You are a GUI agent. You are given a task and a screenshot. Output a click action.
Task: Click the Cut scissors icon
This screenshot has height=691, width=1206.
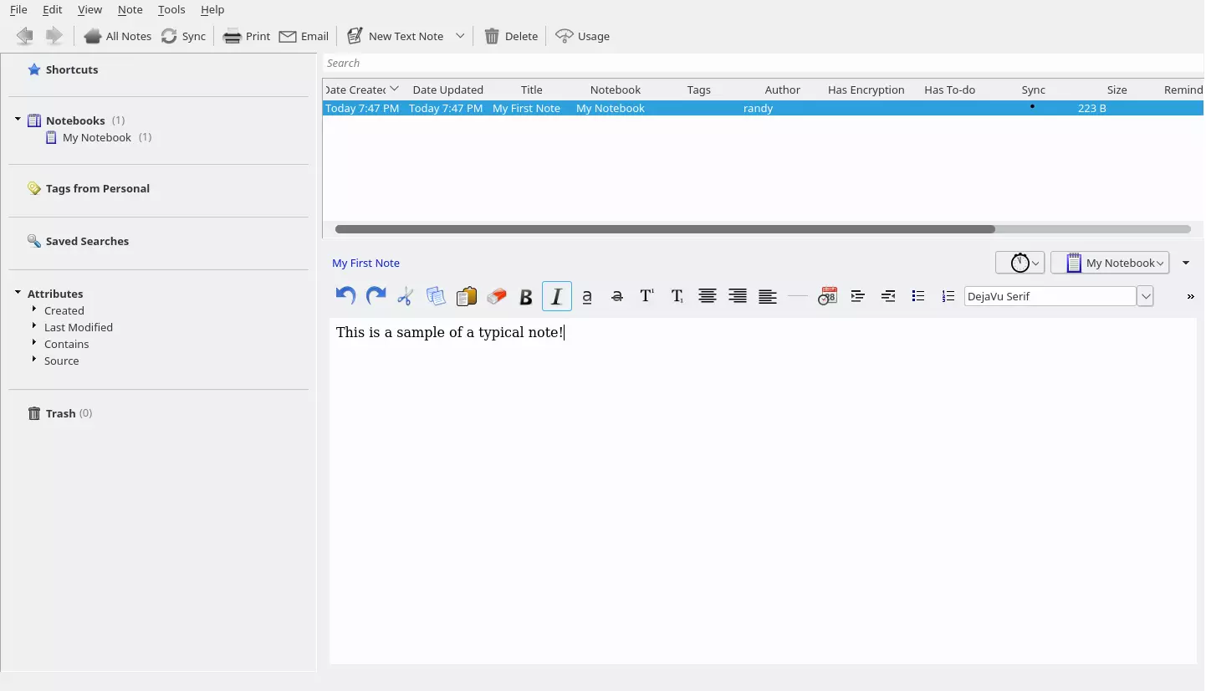[x=406, y=296]
